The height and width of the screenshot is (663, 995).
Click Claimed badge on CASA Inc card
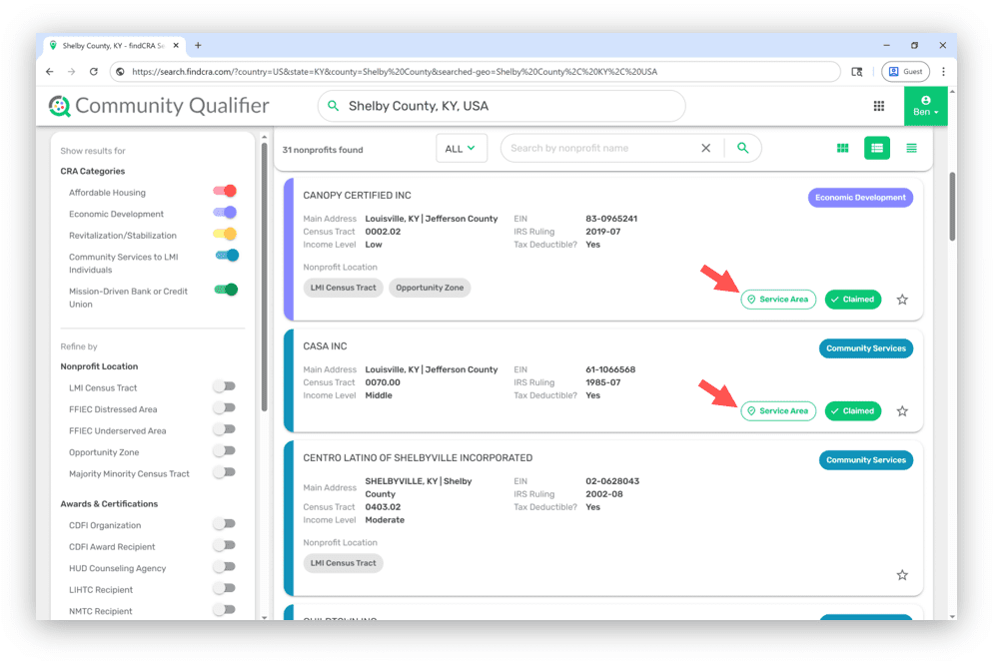click(x=853, y=411)
